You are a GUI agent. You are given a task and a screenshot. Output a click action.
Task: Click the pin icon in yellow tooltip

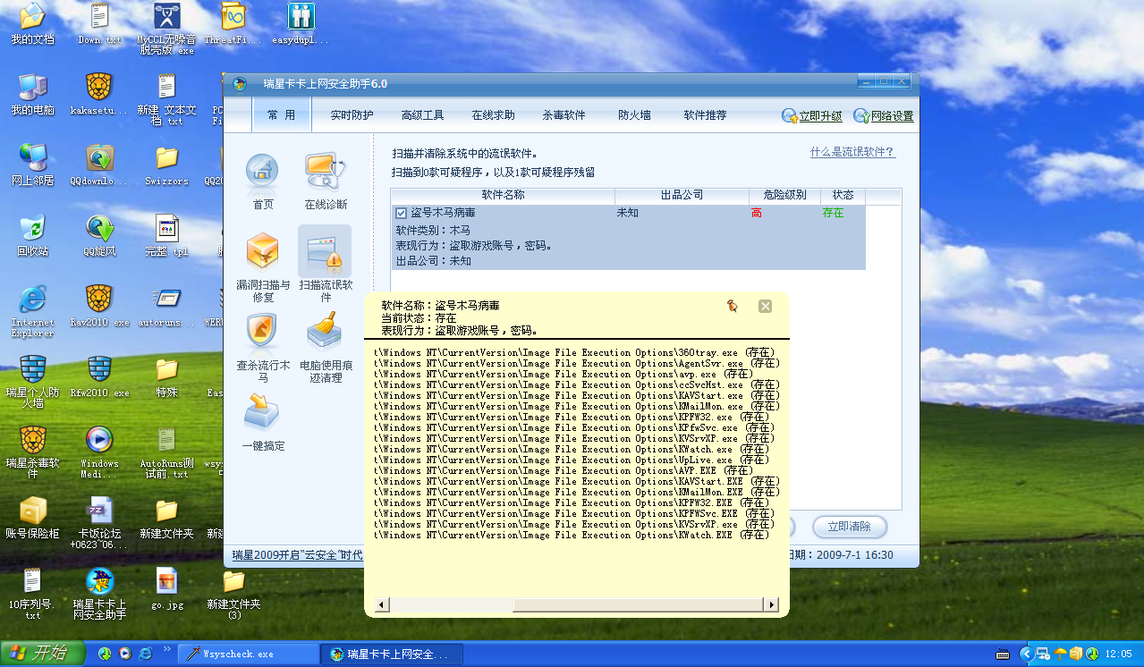point(733,306)
